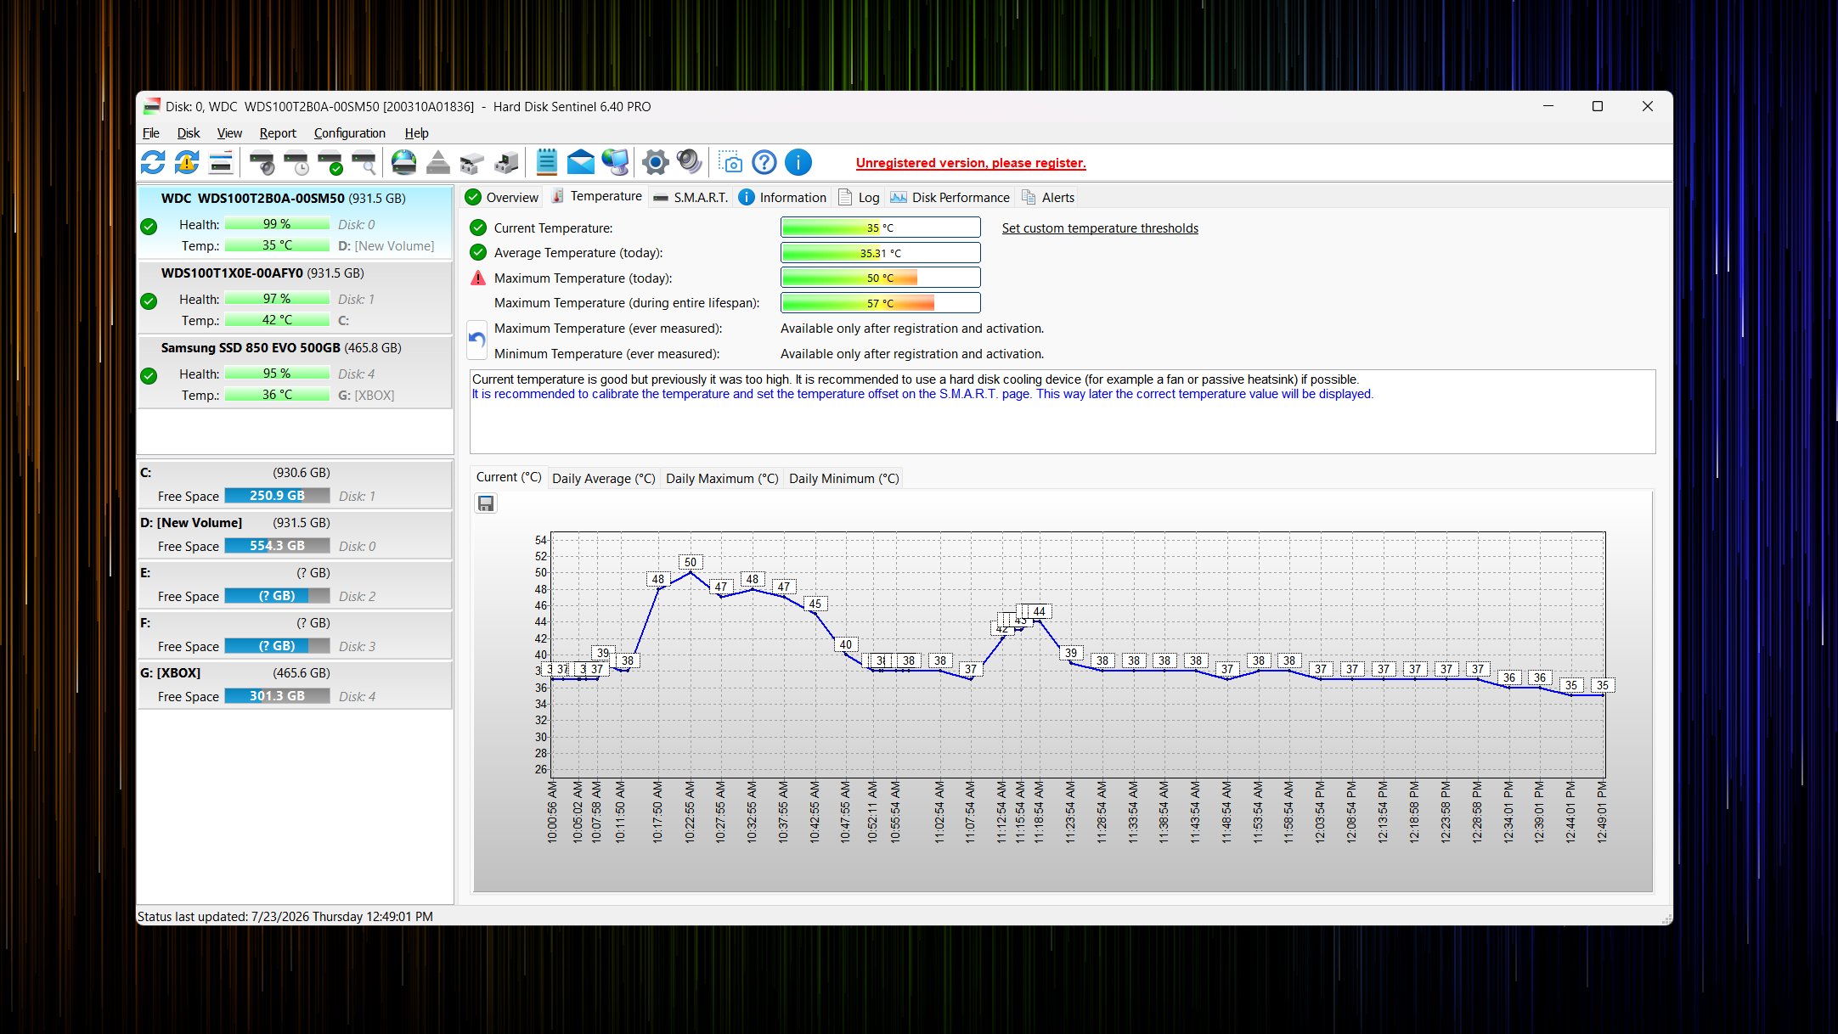The width and height of the screenshot is (1838, 1034).
Task: Click the green check beside Current Temperature
Action: (478, 228)
